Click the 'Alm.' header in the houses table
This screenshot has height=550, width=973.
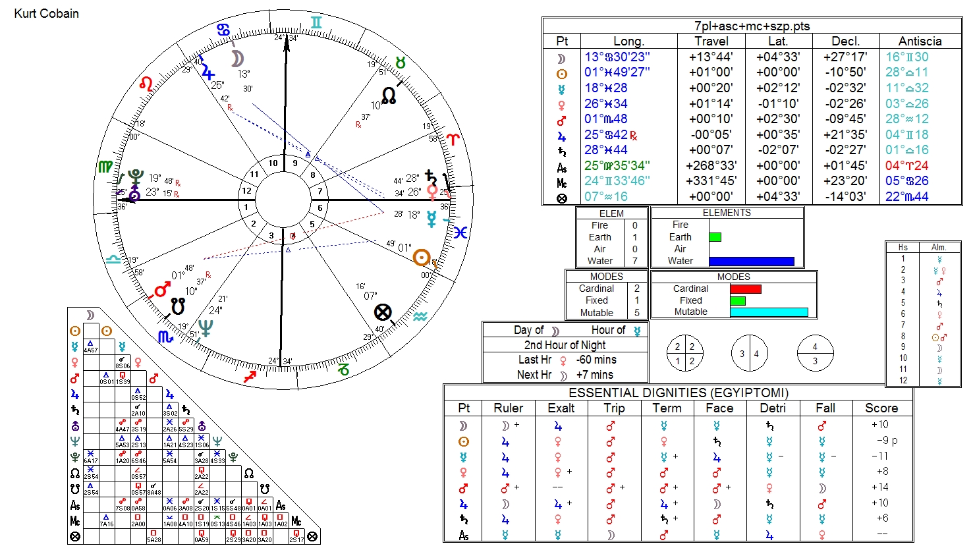coord(939,248)
